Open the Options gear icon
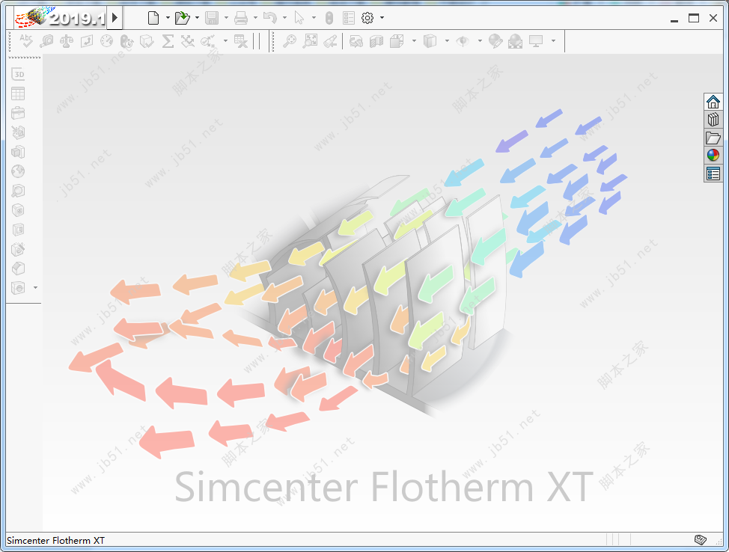Viewport: 729px width, 552px height. coord(367,18)
